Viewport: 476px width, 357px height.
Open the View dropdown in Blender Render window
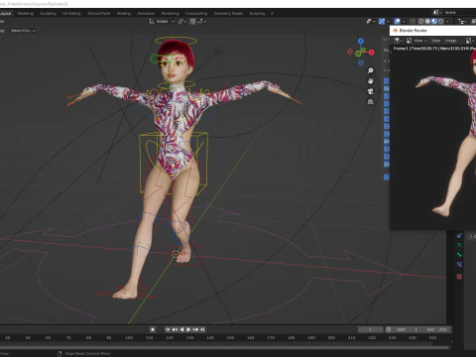coord(416,41)
